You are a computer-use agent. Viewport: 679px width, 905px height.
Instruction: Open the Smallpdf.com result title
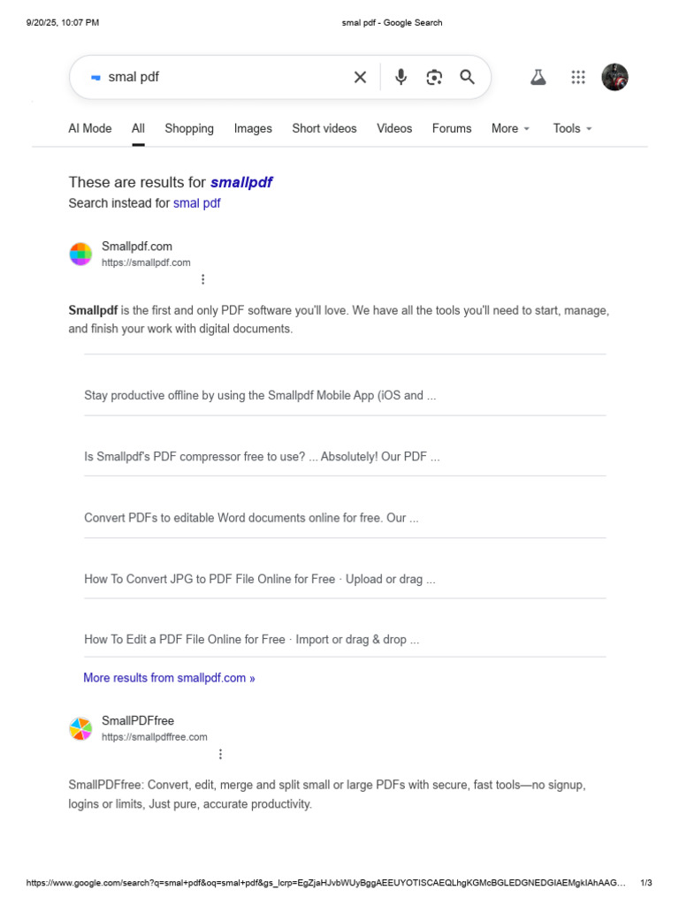(137, 247)
